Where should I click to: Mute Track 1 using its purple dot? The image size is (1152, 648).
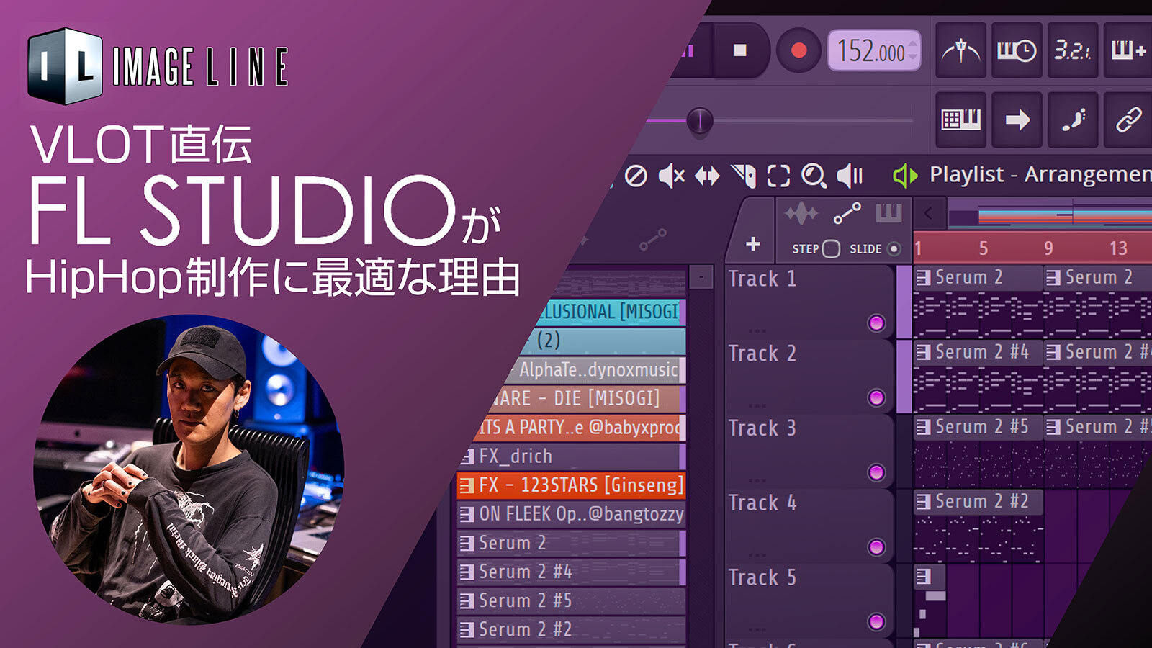click(x=876, y=323)
